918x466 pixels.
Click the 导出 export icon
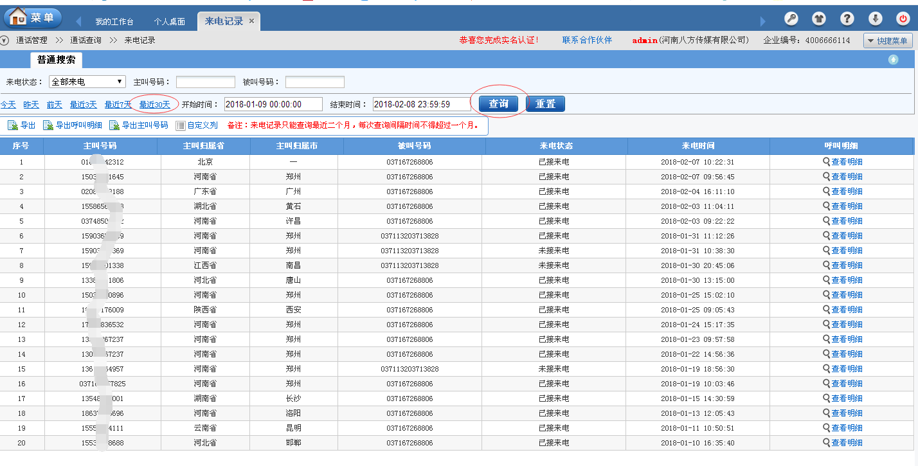pyautogui.click(x=12, y=125)
